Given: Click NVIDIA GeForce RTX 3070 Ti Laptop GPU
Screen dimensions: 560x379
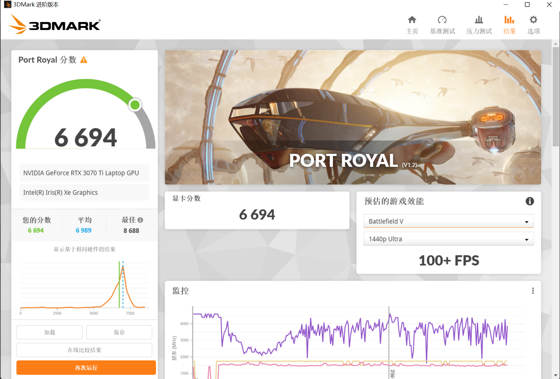Looking at the screenshot, I should tap(84, 173).
